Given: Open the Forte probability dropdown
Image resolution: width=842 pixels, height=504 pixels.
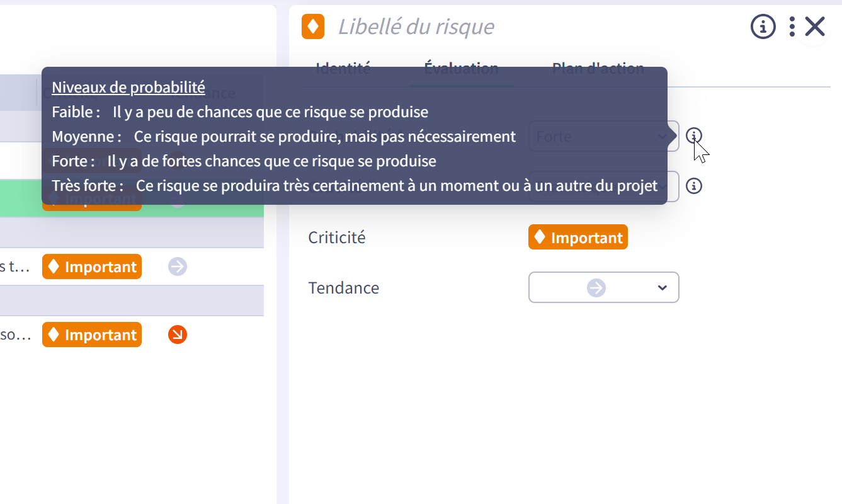Looking at the screenshot, I should click(604, 136).
